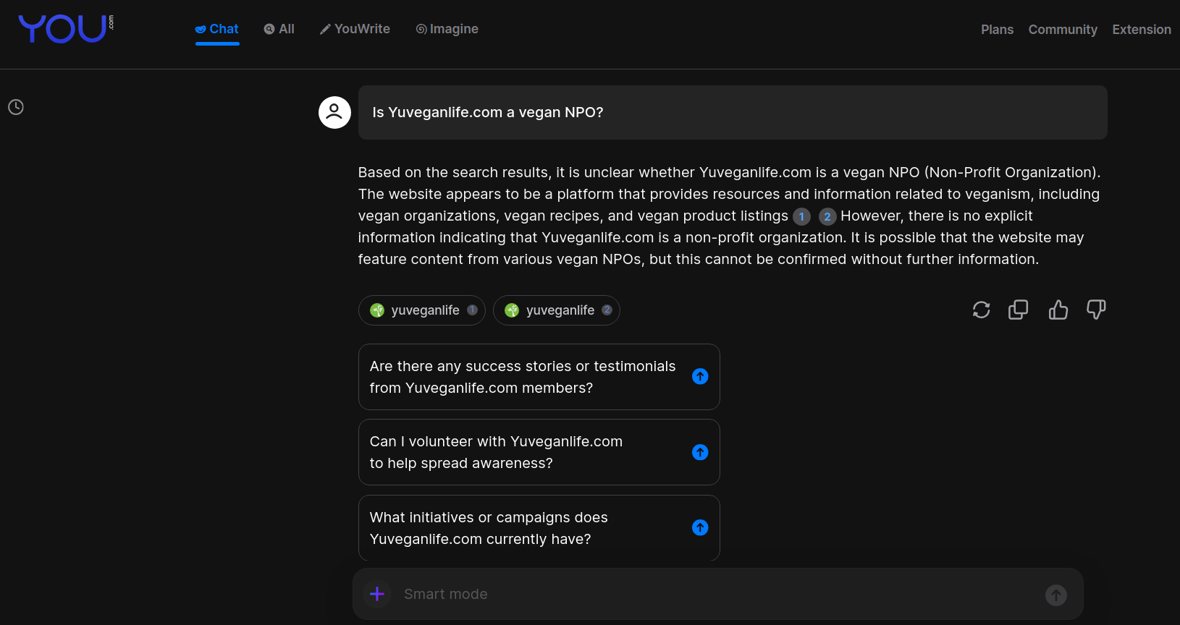Click the plus icon in chat input
The width and height of the screenshot is (1180, 625).
(x=377, y=594)
